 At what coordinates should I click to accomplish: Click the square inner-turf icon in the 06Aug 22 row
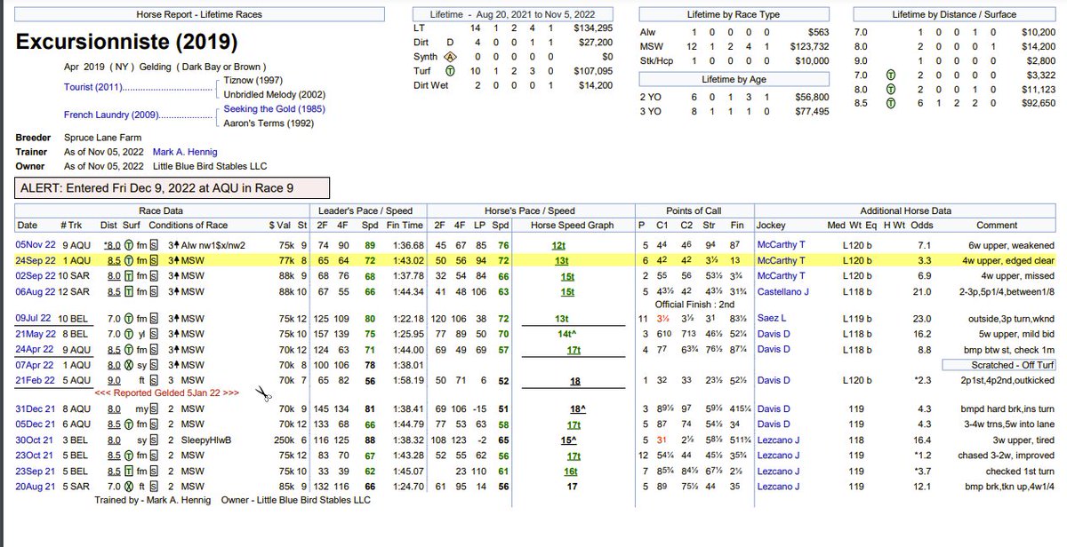(129, 293)
